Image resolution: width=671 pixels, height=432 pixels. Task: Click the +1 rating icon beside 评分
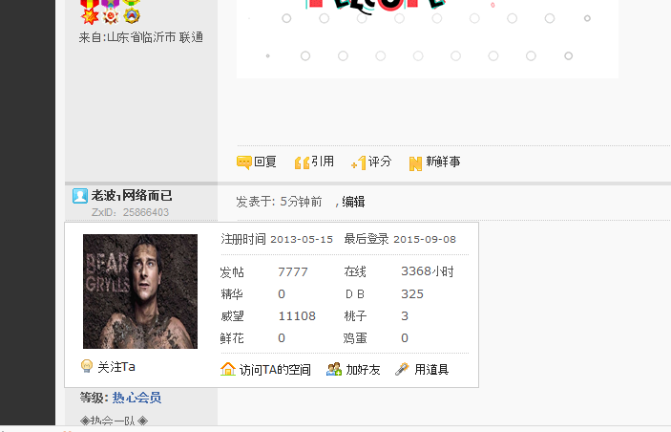click(x=359, y=162)
